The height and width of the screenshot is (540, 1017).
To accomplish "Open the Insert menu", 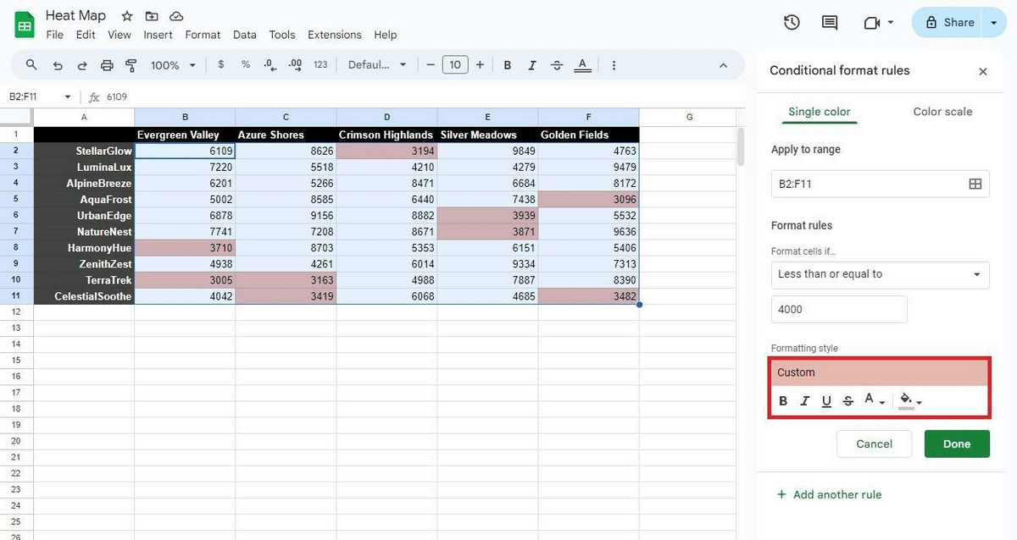I will 158,35.
